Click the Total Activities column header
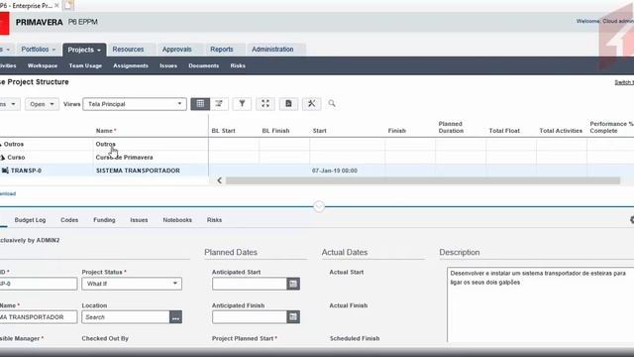This screenshot has height=357, width=634. [x=561, y=131]
